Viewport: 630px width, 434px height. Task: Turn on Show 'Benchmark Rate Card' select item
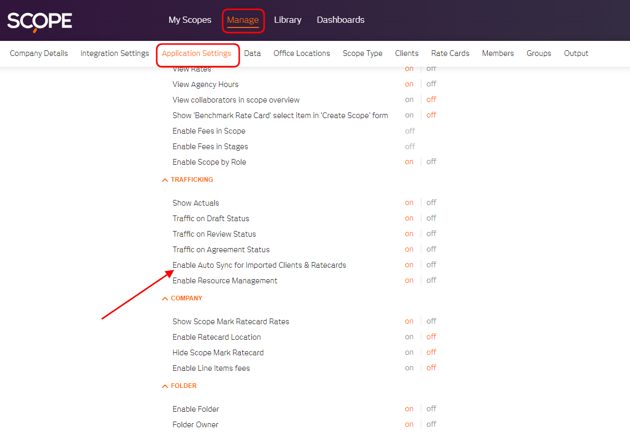click(x=409, y=115)
